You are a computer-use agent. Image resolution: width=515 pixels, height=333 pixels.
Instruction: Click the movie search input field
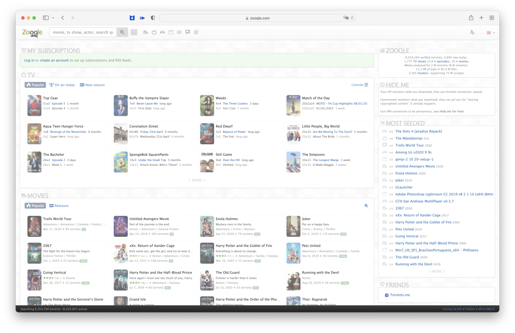pos(83,32)
